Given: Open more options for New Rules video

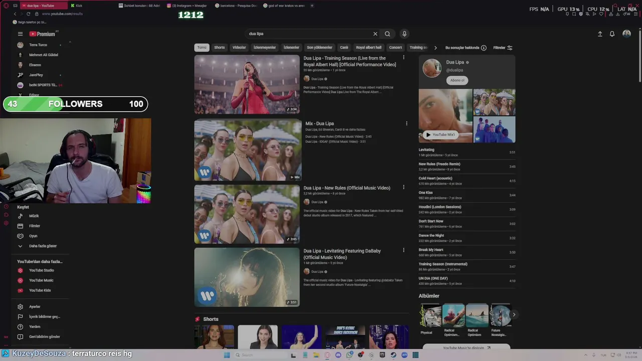Looking at the screenshot, I should 403,188.
